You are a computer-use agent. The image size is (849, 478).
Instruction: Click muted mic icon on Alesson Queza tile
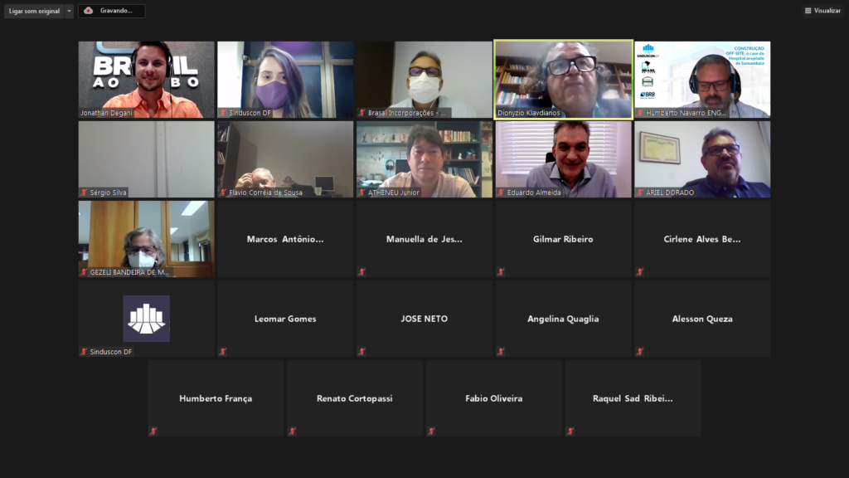pyautogui.click(x=640, y=351)
